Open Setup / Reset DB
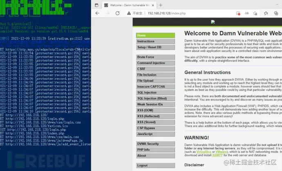 pos(155,47)
